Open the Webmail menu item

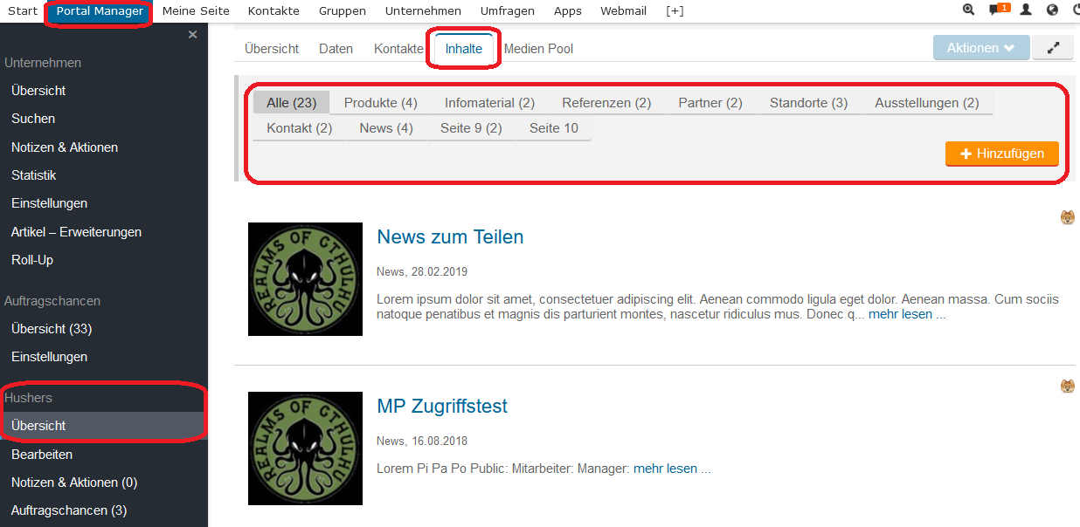point(623,11)
